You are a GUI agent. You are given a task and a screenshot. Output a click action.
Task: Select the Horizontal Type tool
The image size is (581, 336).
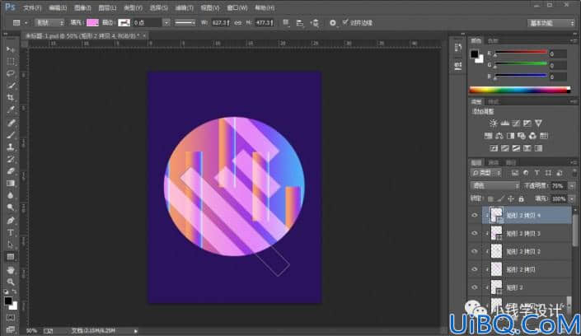[11, 232]
